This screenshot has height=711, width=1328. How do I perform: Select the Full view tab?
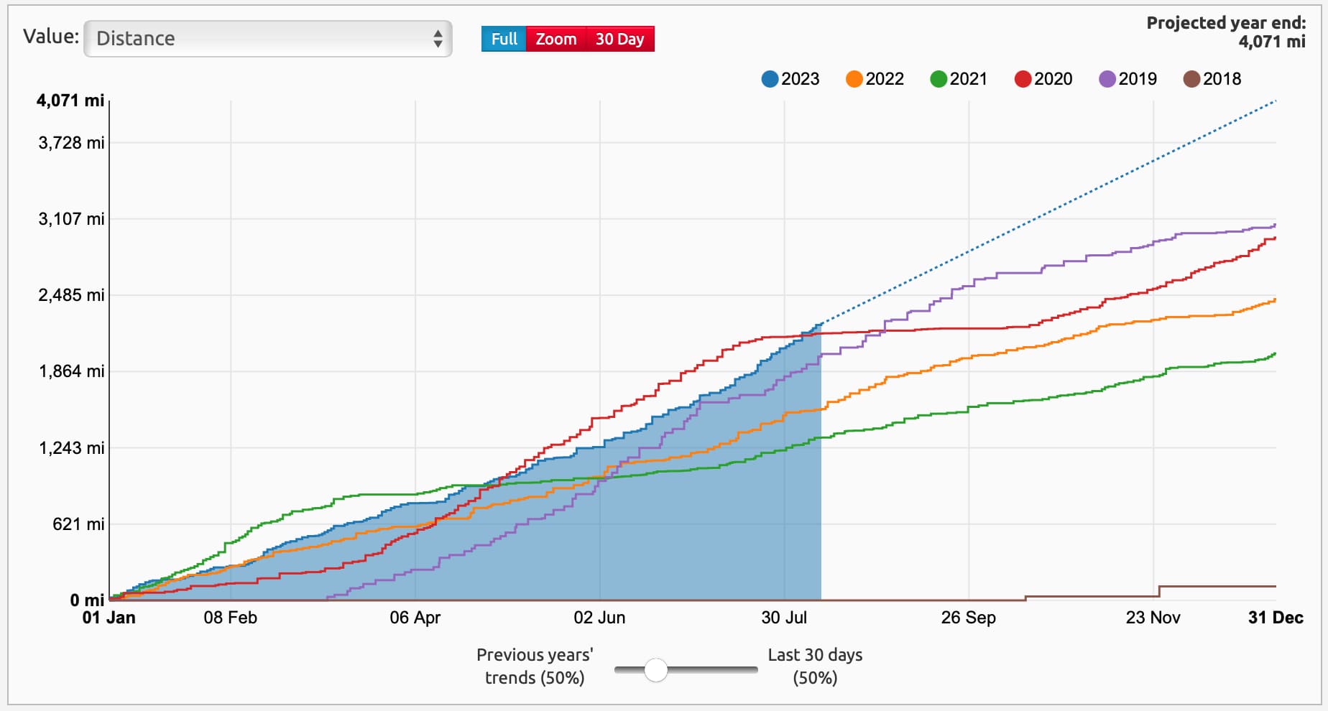pyautogui.click(x=504, y=39)
